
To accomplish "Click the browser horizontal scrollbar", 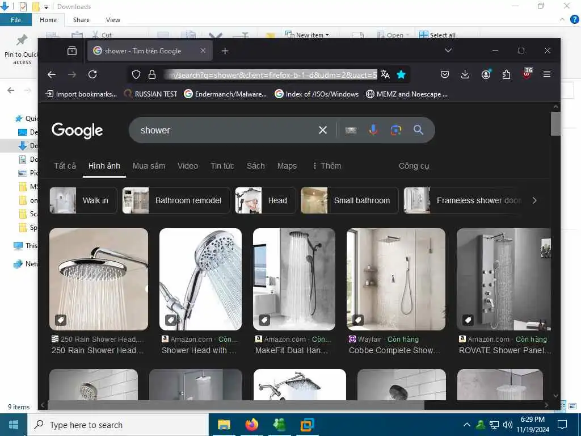I will coord(235,405).
